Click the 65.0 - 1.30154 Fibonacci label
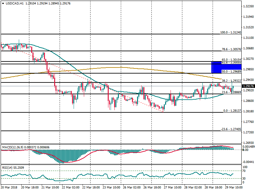This screenshot has height=191, width=255. click(231, 60)
